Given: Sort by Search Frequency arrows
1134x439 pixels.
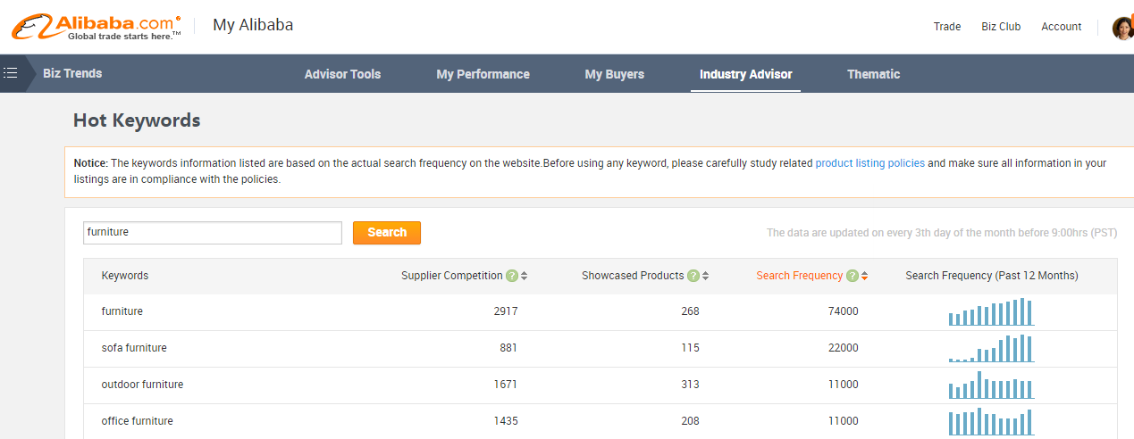Looking at the screenshot, I should [865, 276].
